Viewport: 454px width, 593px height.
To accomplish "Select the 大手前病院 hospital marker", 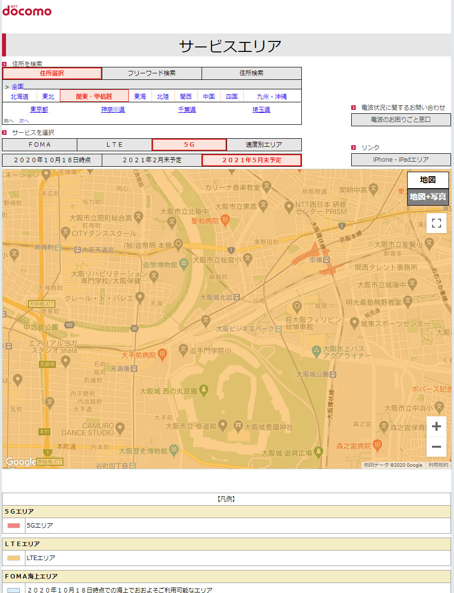I will click(162, 355).
